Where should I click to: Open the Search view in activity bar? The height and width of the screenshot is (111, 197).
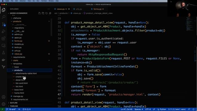point(3,17)
